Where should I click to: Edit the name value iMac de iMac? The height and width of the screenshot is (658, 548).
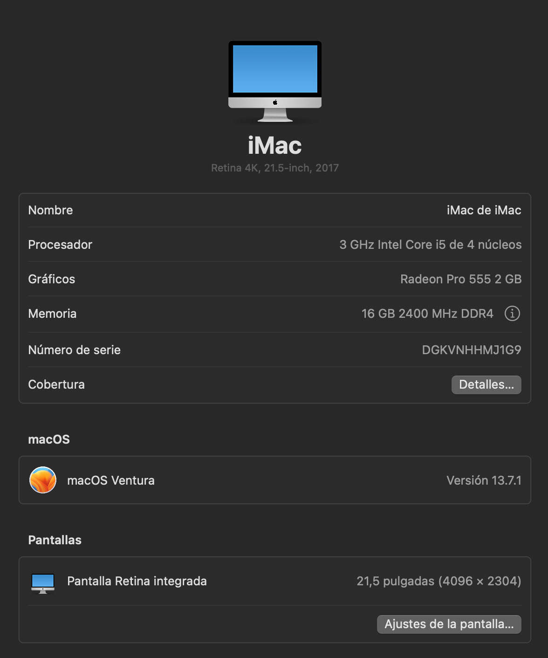click(x=484, y=210)
